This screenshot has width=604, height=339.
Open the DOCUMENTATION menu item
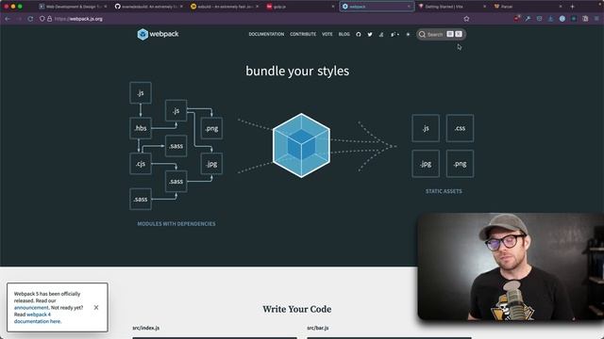(x=266, y=34)
